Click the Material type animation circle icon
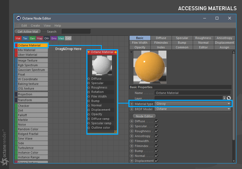Screen dimensions: 242x169 pos(132,104)
